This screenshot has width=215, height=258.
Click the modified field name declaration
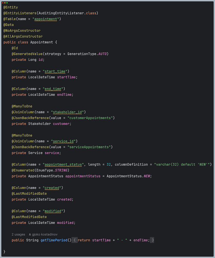65,223
